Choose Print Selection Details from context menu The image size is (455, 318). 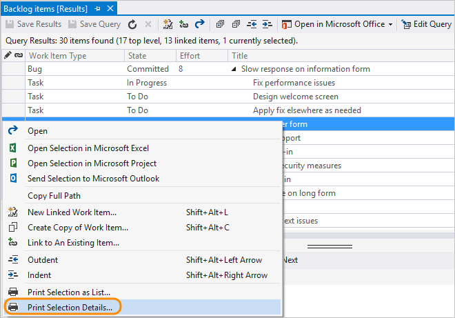click(71, 306)
